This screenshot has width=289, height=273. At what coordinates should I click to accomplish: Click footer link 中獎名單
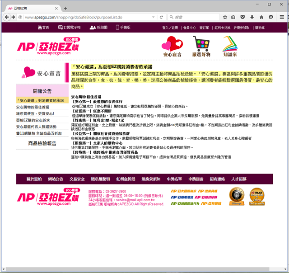coord(174,179)
